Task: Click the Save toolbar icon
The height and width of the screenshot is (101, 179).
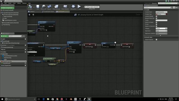Action: [x=38, y=7]
